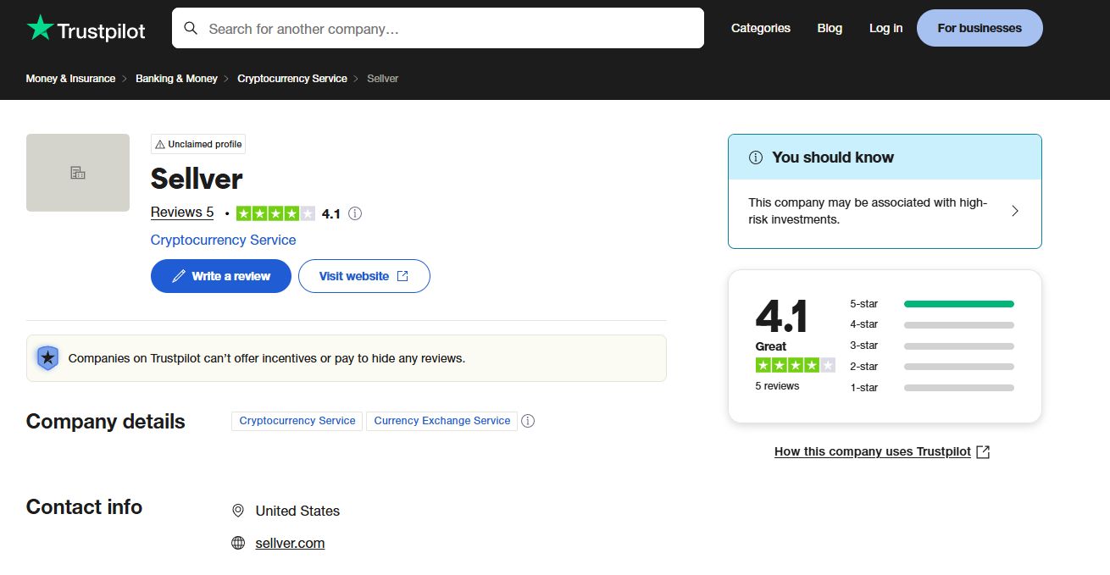
Task: Click the external link icon in Visit website
Action: (402, 276)
